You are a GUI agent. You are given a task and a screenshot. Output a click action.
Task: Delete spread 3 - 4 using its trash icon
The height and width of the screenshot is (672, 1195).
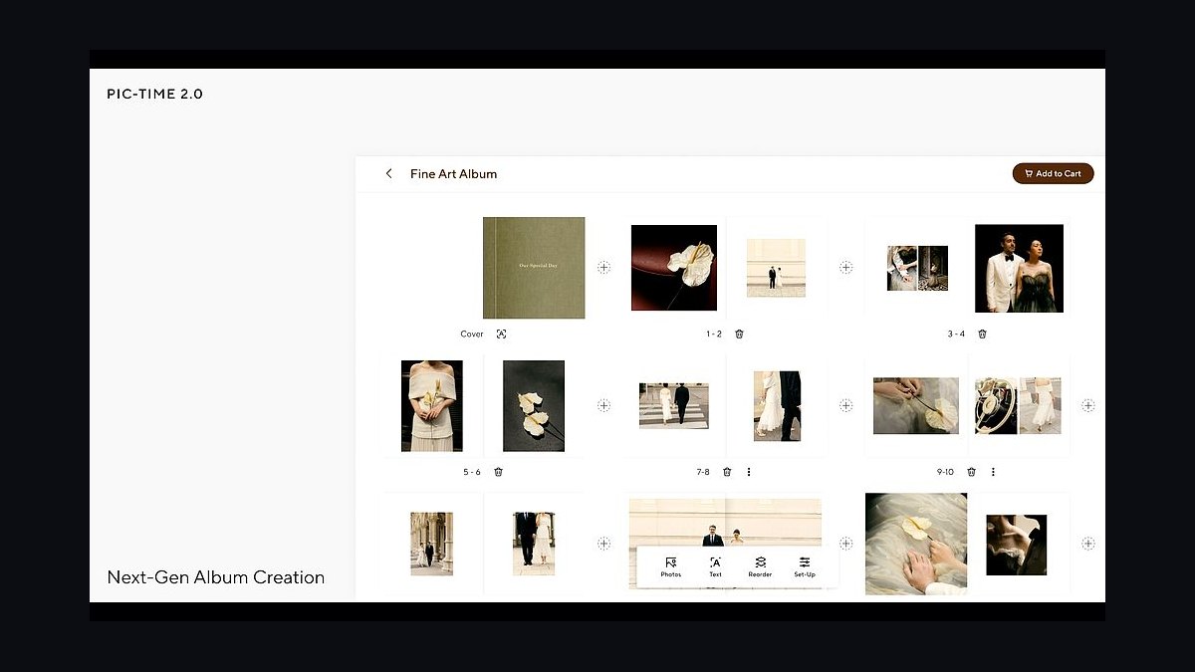pos(982,334)
